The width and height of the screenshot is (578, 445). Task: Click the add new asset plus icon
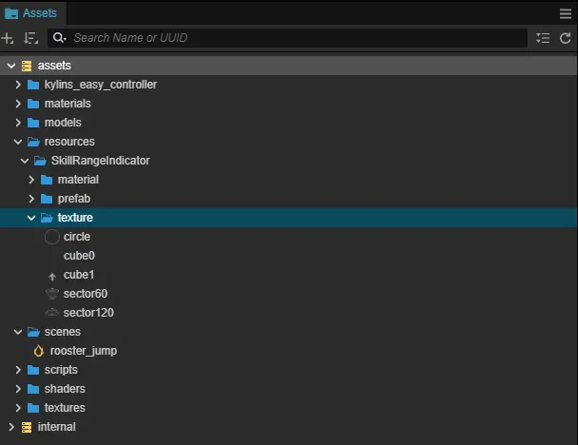pos(8,38)
